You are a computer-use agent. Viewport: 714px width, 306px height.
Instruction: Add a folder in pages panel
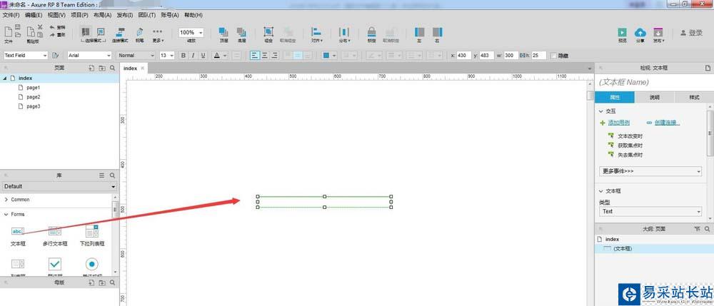[x=102, y=68]
